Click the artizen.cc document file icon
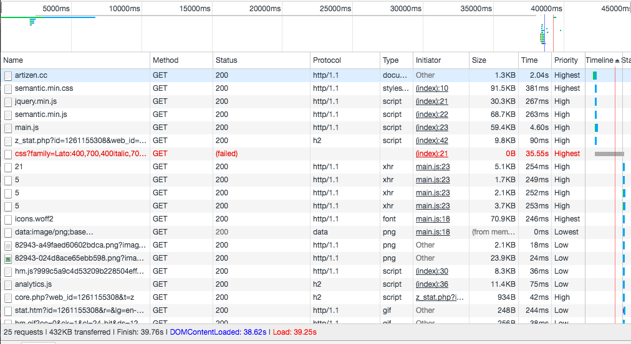The height and width of the screenshot is (344, 631). pyautogui.click(x=8, y=75)
